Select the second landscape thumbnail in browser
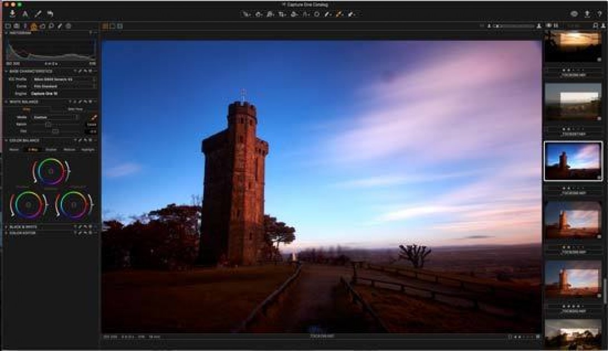Viewport: 608px width, 351px height. tap(573, 103)
